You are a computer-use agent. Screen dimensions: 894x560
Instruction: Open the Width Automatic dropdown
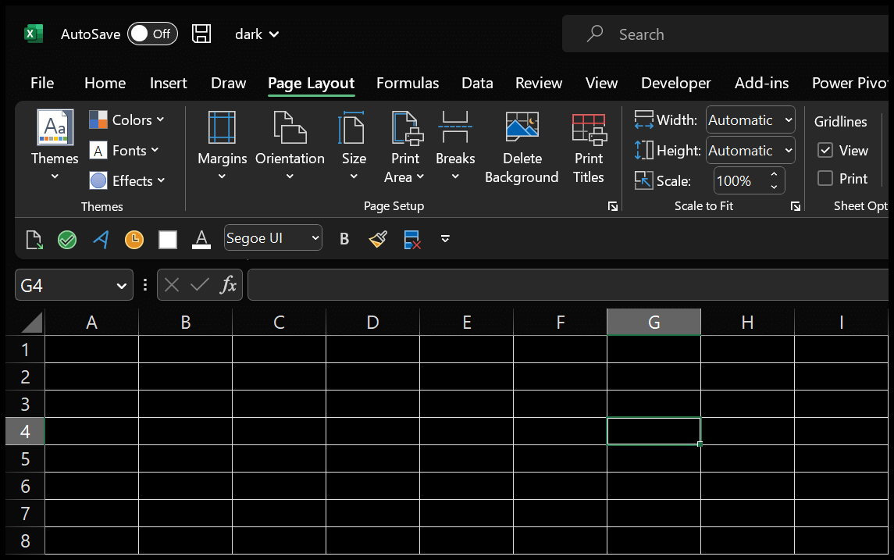750,120
